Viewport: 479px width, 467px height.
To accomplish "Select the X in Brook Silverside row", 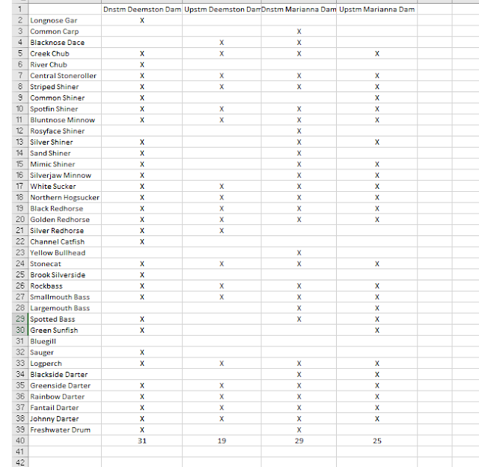I will 141,275.
